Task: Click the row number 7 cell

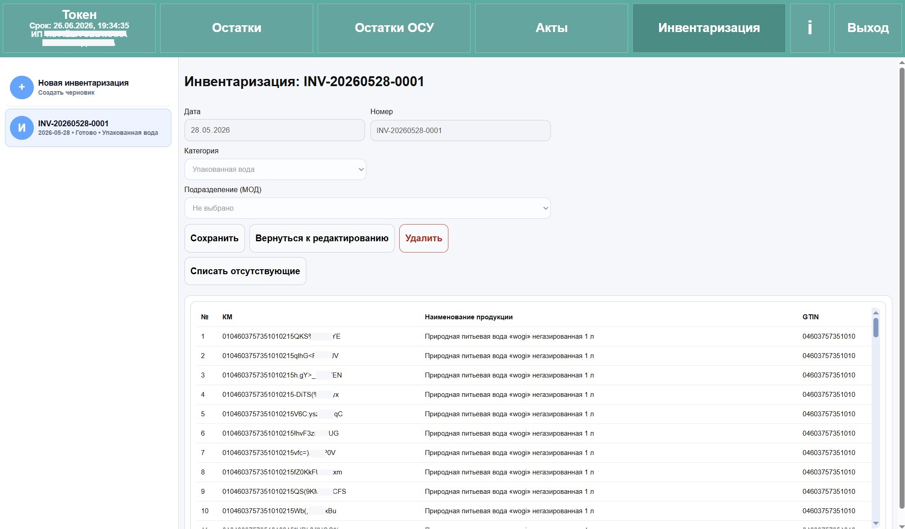Action: coord(203,453)
